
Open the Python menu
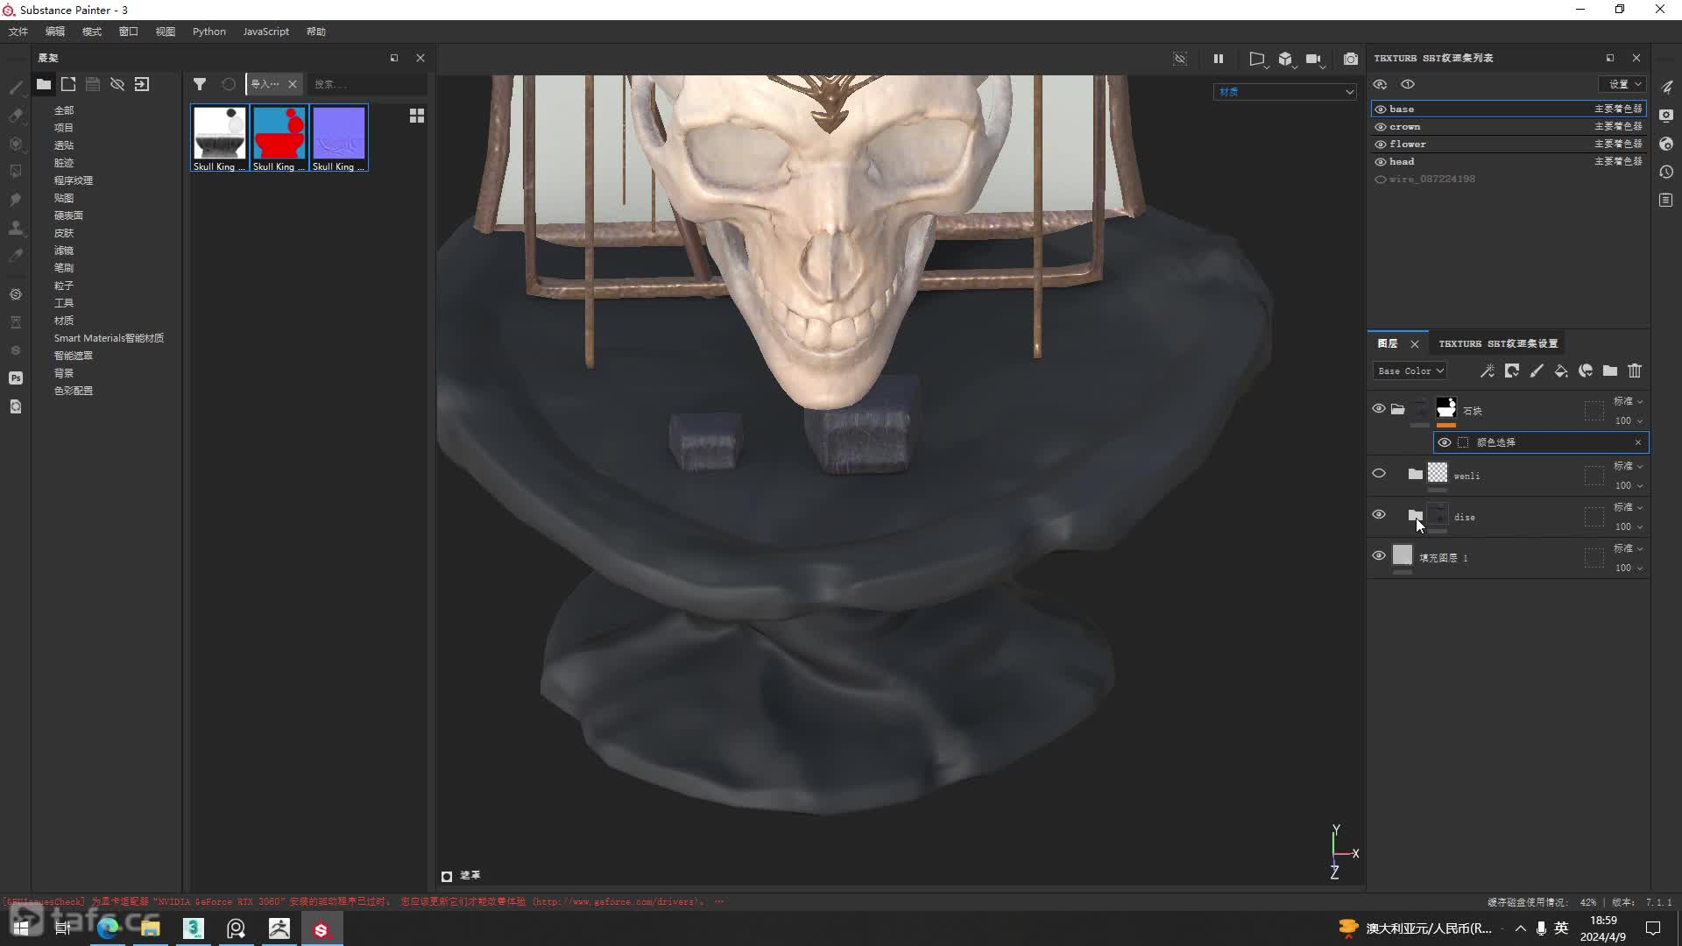pos(209,32)
